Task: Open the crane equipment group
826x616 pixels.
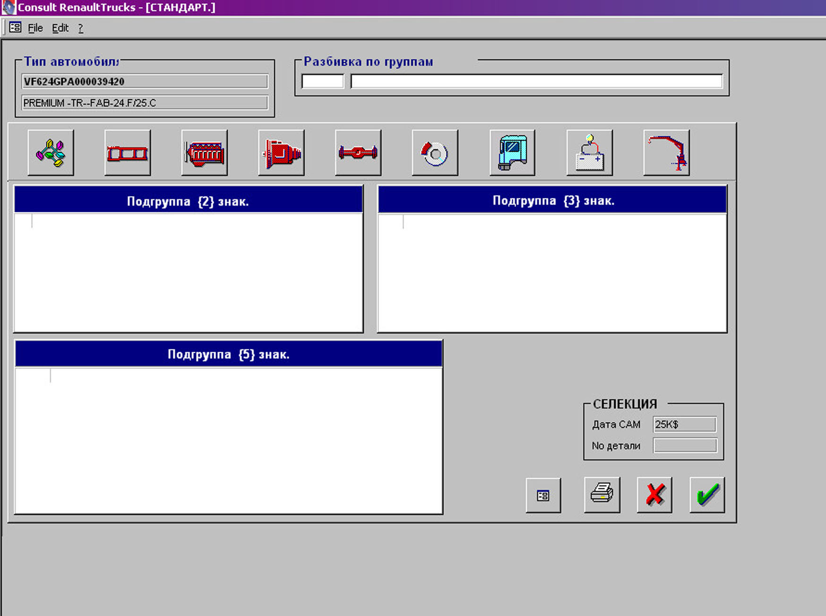Action: pyautogui.click(x=666, y=153)
